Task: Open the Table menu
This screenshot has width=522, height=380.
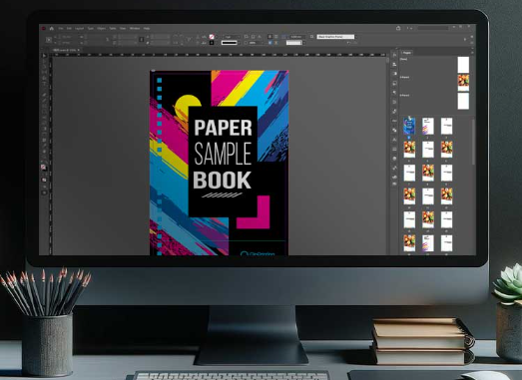Action: tap(113, 29)
